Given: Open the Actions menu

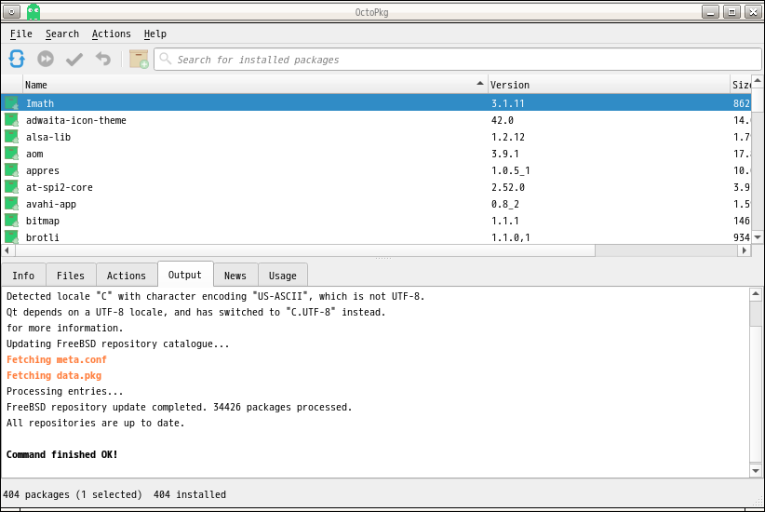Looking at the screenshot, I should (112, 34).
